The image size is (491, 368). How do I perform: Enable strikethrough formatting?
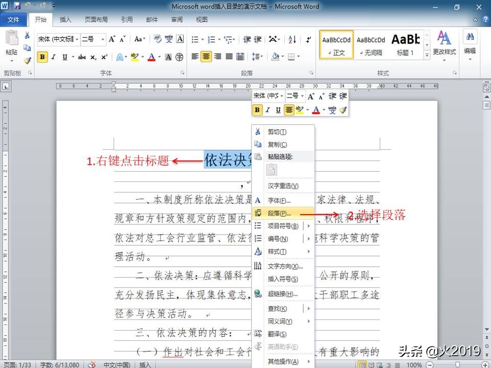coord(81,57)
